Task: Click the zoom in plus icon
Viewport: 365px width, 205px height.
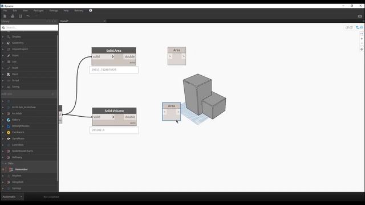Action: click(x=362, y=39)
